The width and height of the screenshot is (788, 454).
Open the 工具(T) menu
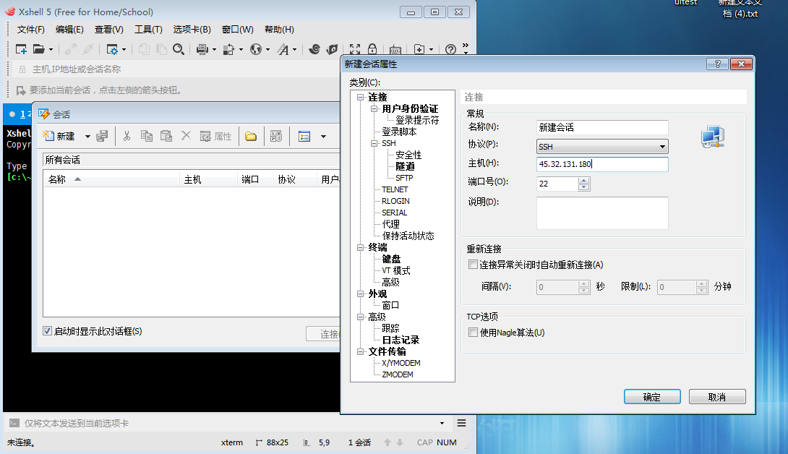(x=148, y=30)
